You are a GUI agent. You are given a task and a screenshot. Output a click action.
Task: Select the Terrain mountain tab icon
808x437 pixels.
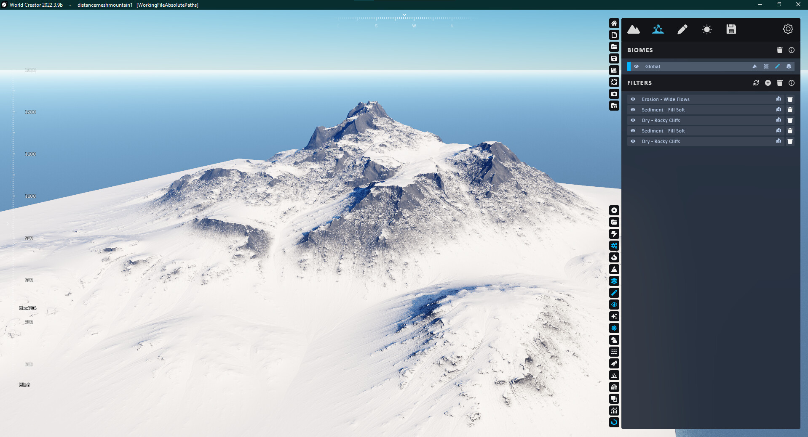point(633,29)
